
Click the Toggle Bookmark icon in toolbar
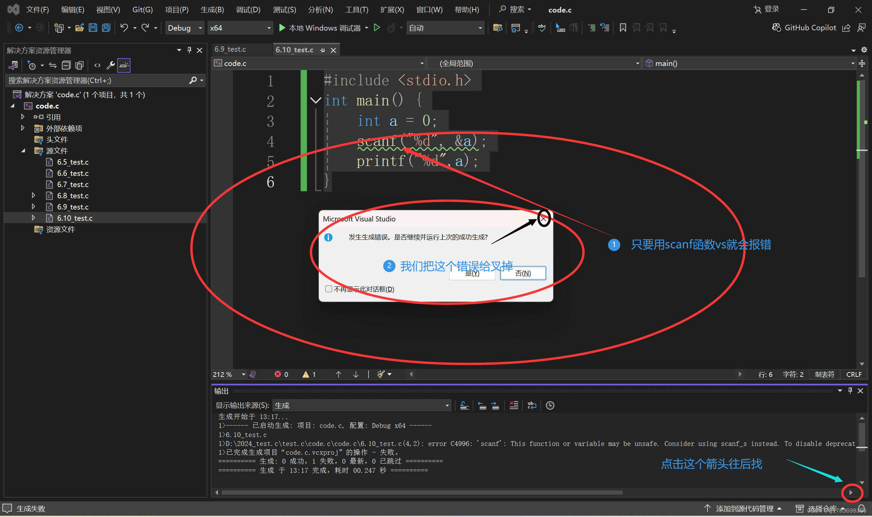[623, 28]
